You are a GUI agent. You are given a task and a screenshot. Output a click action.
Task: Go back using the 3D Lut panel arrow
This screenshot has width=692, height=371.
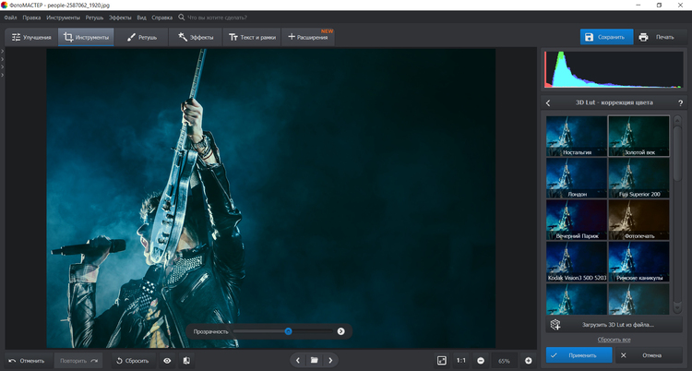548,102
